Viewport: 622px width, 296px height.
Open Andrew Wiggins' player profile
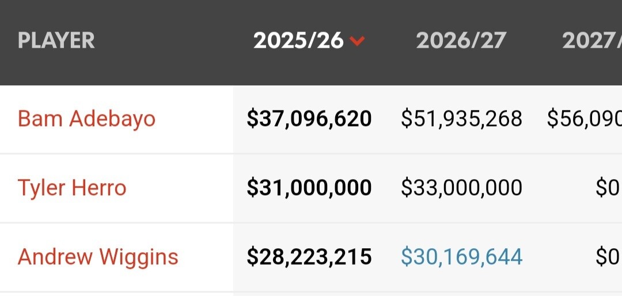pyautogui.click(x=98, y=257)
